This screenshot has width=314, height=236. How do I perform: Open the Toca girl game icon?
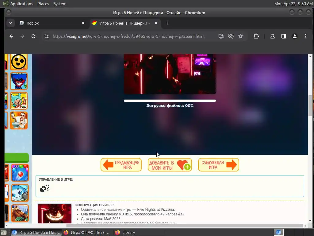pyautogui.click(x=19, y=101)
